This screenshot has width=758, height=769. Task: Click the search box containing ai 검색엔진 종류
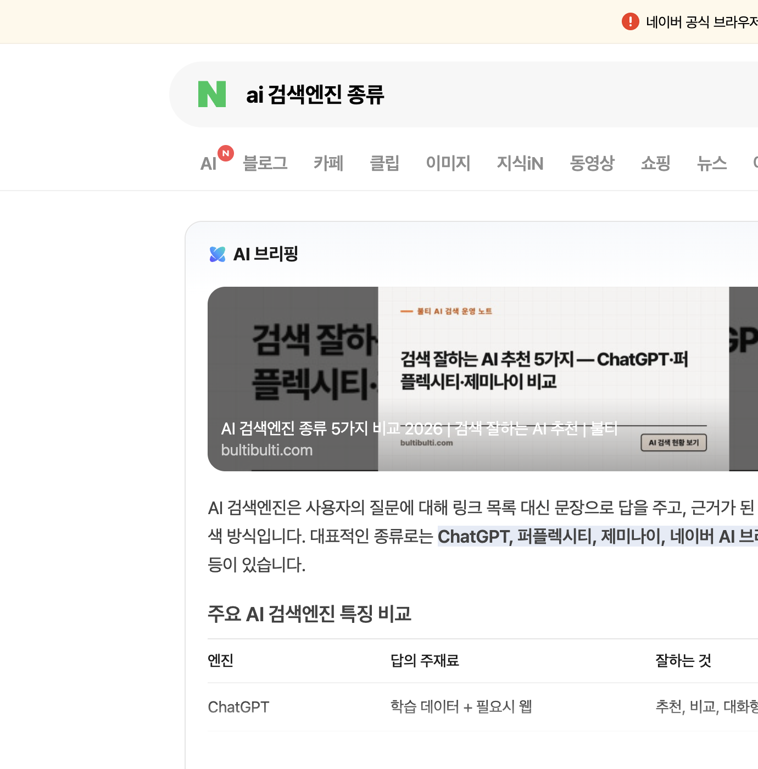point(464,94)
